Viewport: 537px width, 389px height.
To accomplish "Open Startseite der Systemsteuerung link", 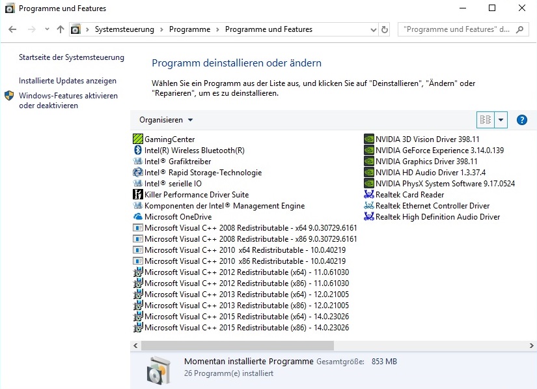I will [x=71, y=57].
